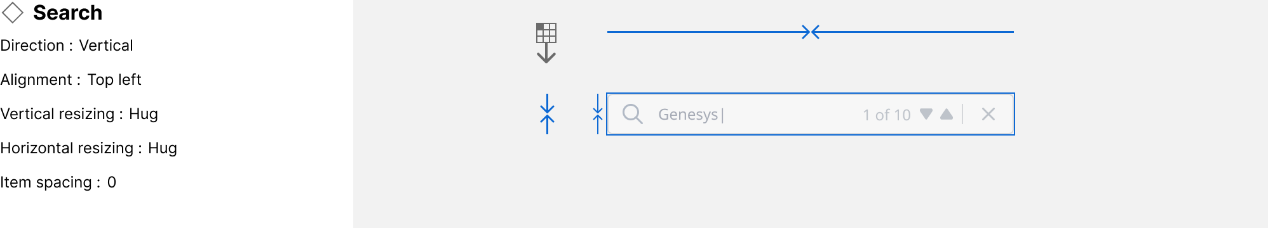Go to previous result with up triangle
This screenshot has width=1268, height=228.
coord(947,114)
